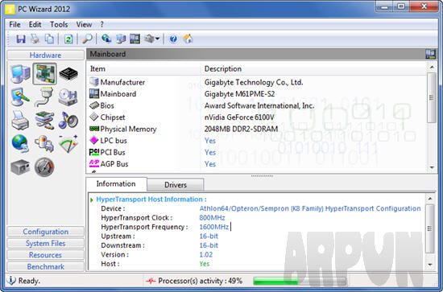The width and height of the screenshot is (443, 292).
Task: Click the Gigabyte M61PME-S2 description
Action: (x=239, y=94)
